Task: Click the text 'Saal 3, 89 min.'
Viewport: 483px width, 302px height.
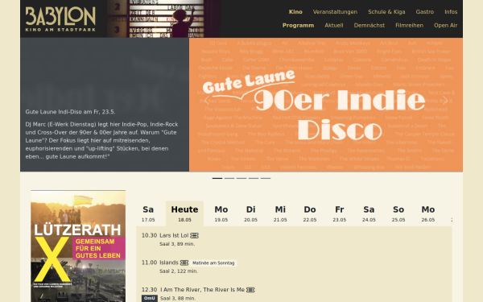Action: [x=177, y=244]
